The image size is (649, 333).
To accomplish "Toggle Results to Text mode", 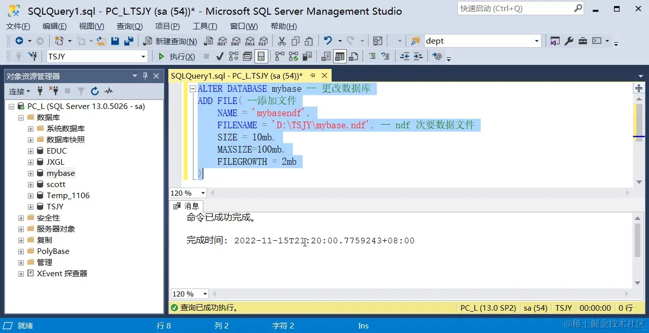I will pos(326,56).
